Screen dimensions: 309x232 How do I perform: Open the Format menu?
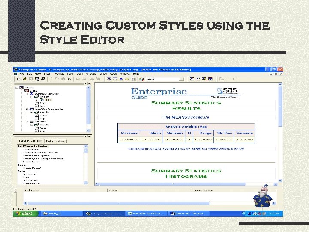pyautogui.click(x=59, y=74)
